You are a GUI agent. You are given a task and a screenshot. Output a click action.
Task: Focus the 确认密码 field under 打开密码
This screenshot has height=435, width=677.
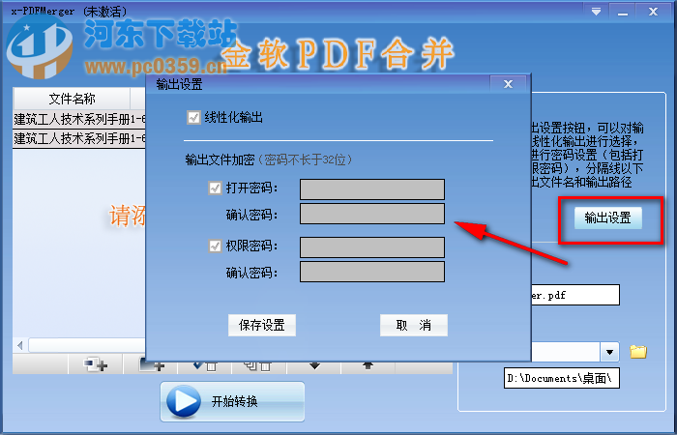pos(372,214)
